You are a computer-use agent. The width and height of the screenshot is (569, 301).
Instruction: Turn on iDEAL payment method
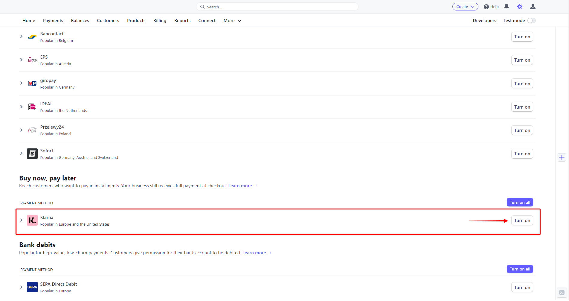(x=522, y=107)
